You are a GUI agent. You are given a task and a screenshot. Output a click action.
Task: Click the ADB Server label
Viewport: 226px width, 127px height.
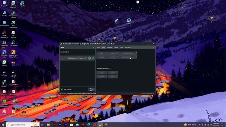coord(67,90)
